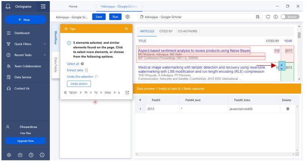306x161 pixels.
Task: Click the horizontal scrollbar in data preview
Action: (x=216, y=154)
